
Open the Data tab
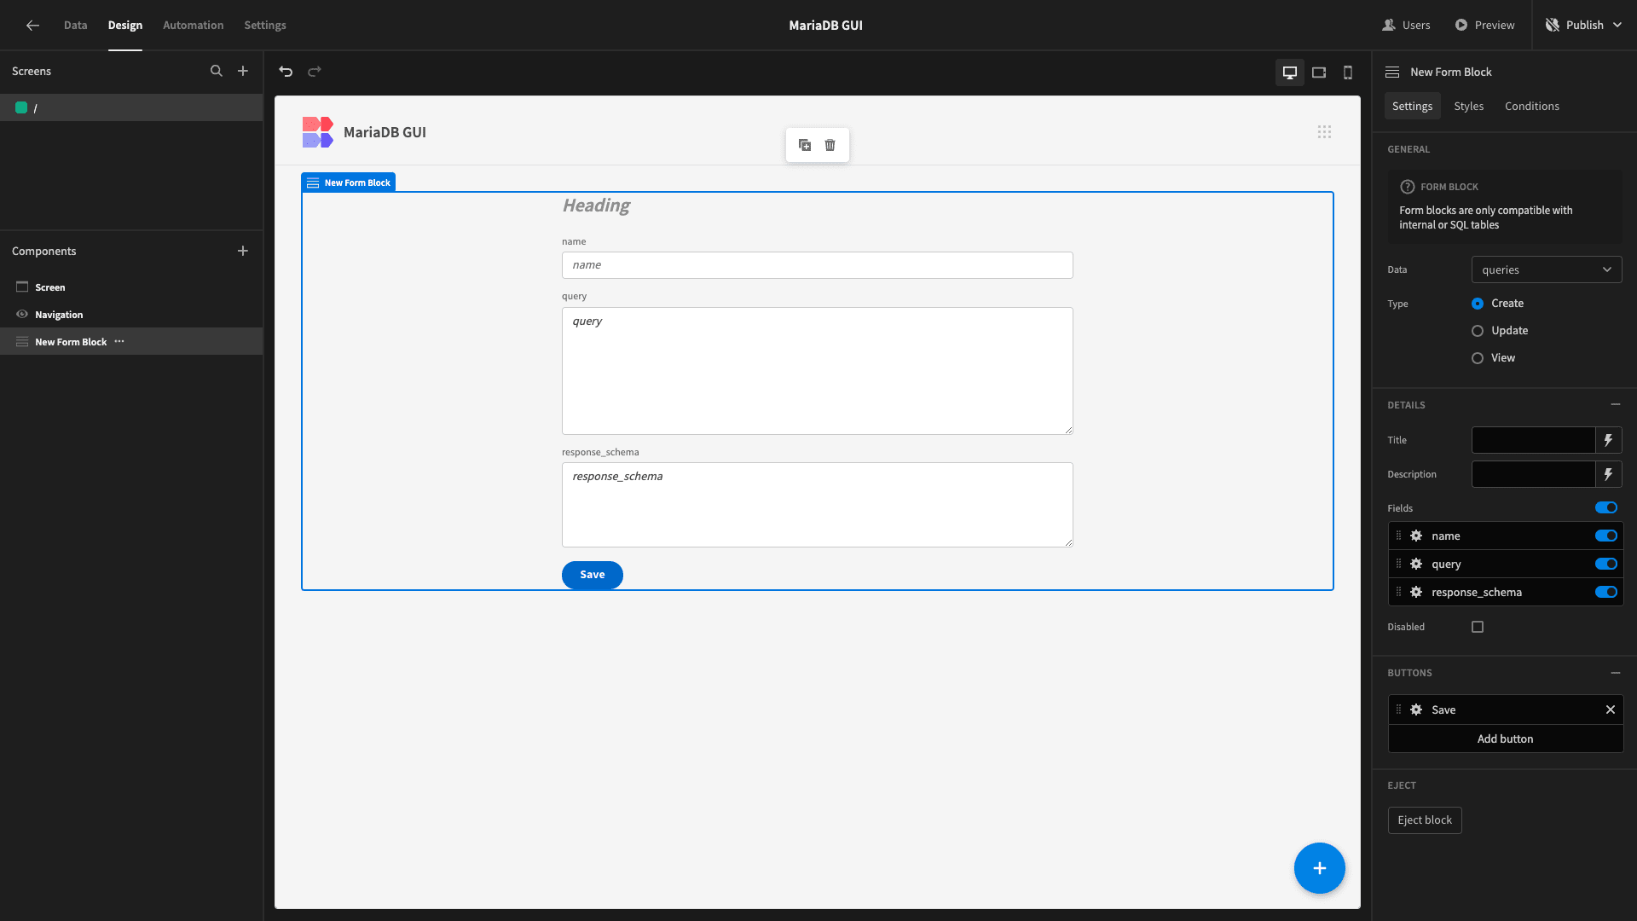(75, 26)
